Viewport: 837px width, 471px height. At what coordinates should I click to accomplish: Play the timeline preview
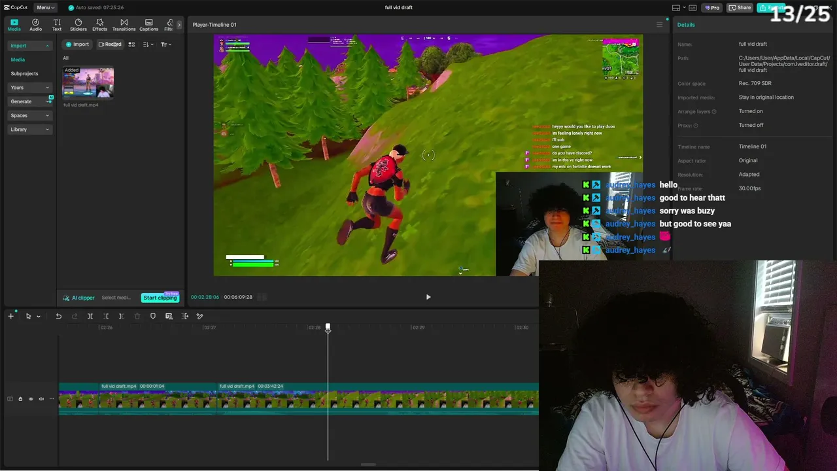pyautogui.click(x=428, y=297)
